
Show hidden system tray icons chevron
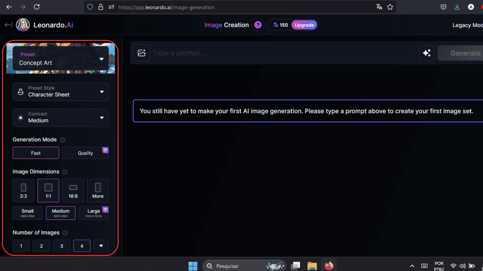[412, 266]
